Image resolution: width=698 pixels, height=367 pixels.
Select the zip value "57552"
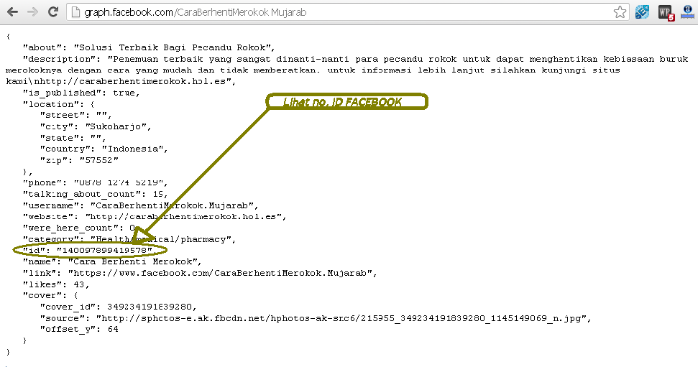pyautogui.click(x=98, y=160)
